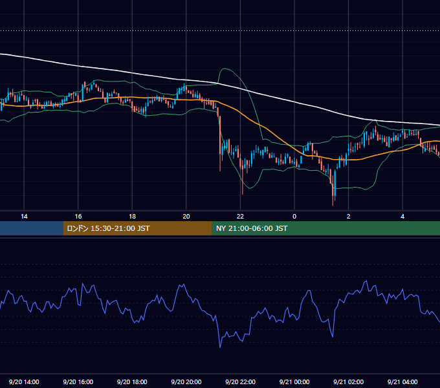Click the hour label 0 on price chart axis
Screen dimensions: 440x388
[294, 217]
